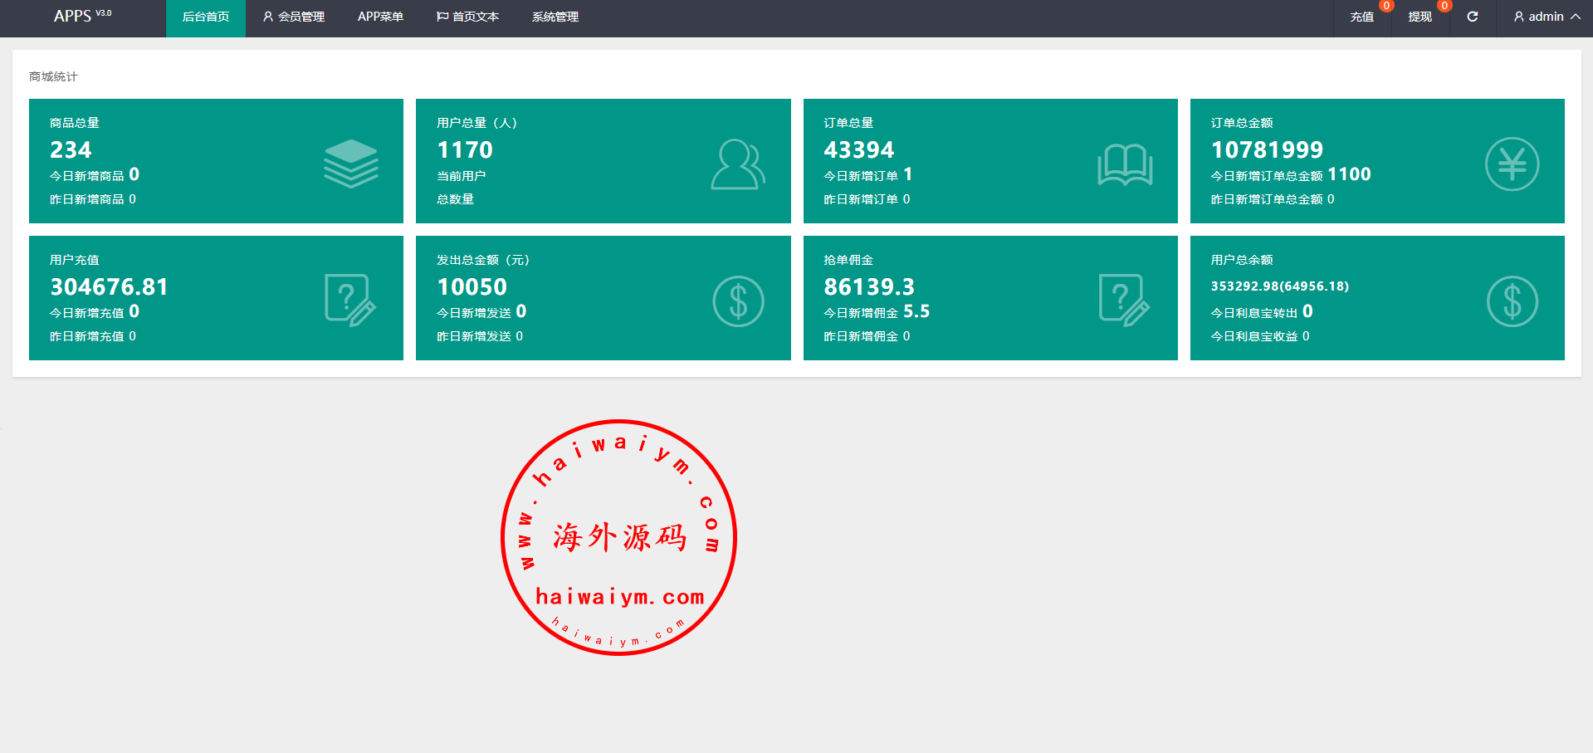Click the users icon in 用户总量 card
1593x753 pixels.
737,164
